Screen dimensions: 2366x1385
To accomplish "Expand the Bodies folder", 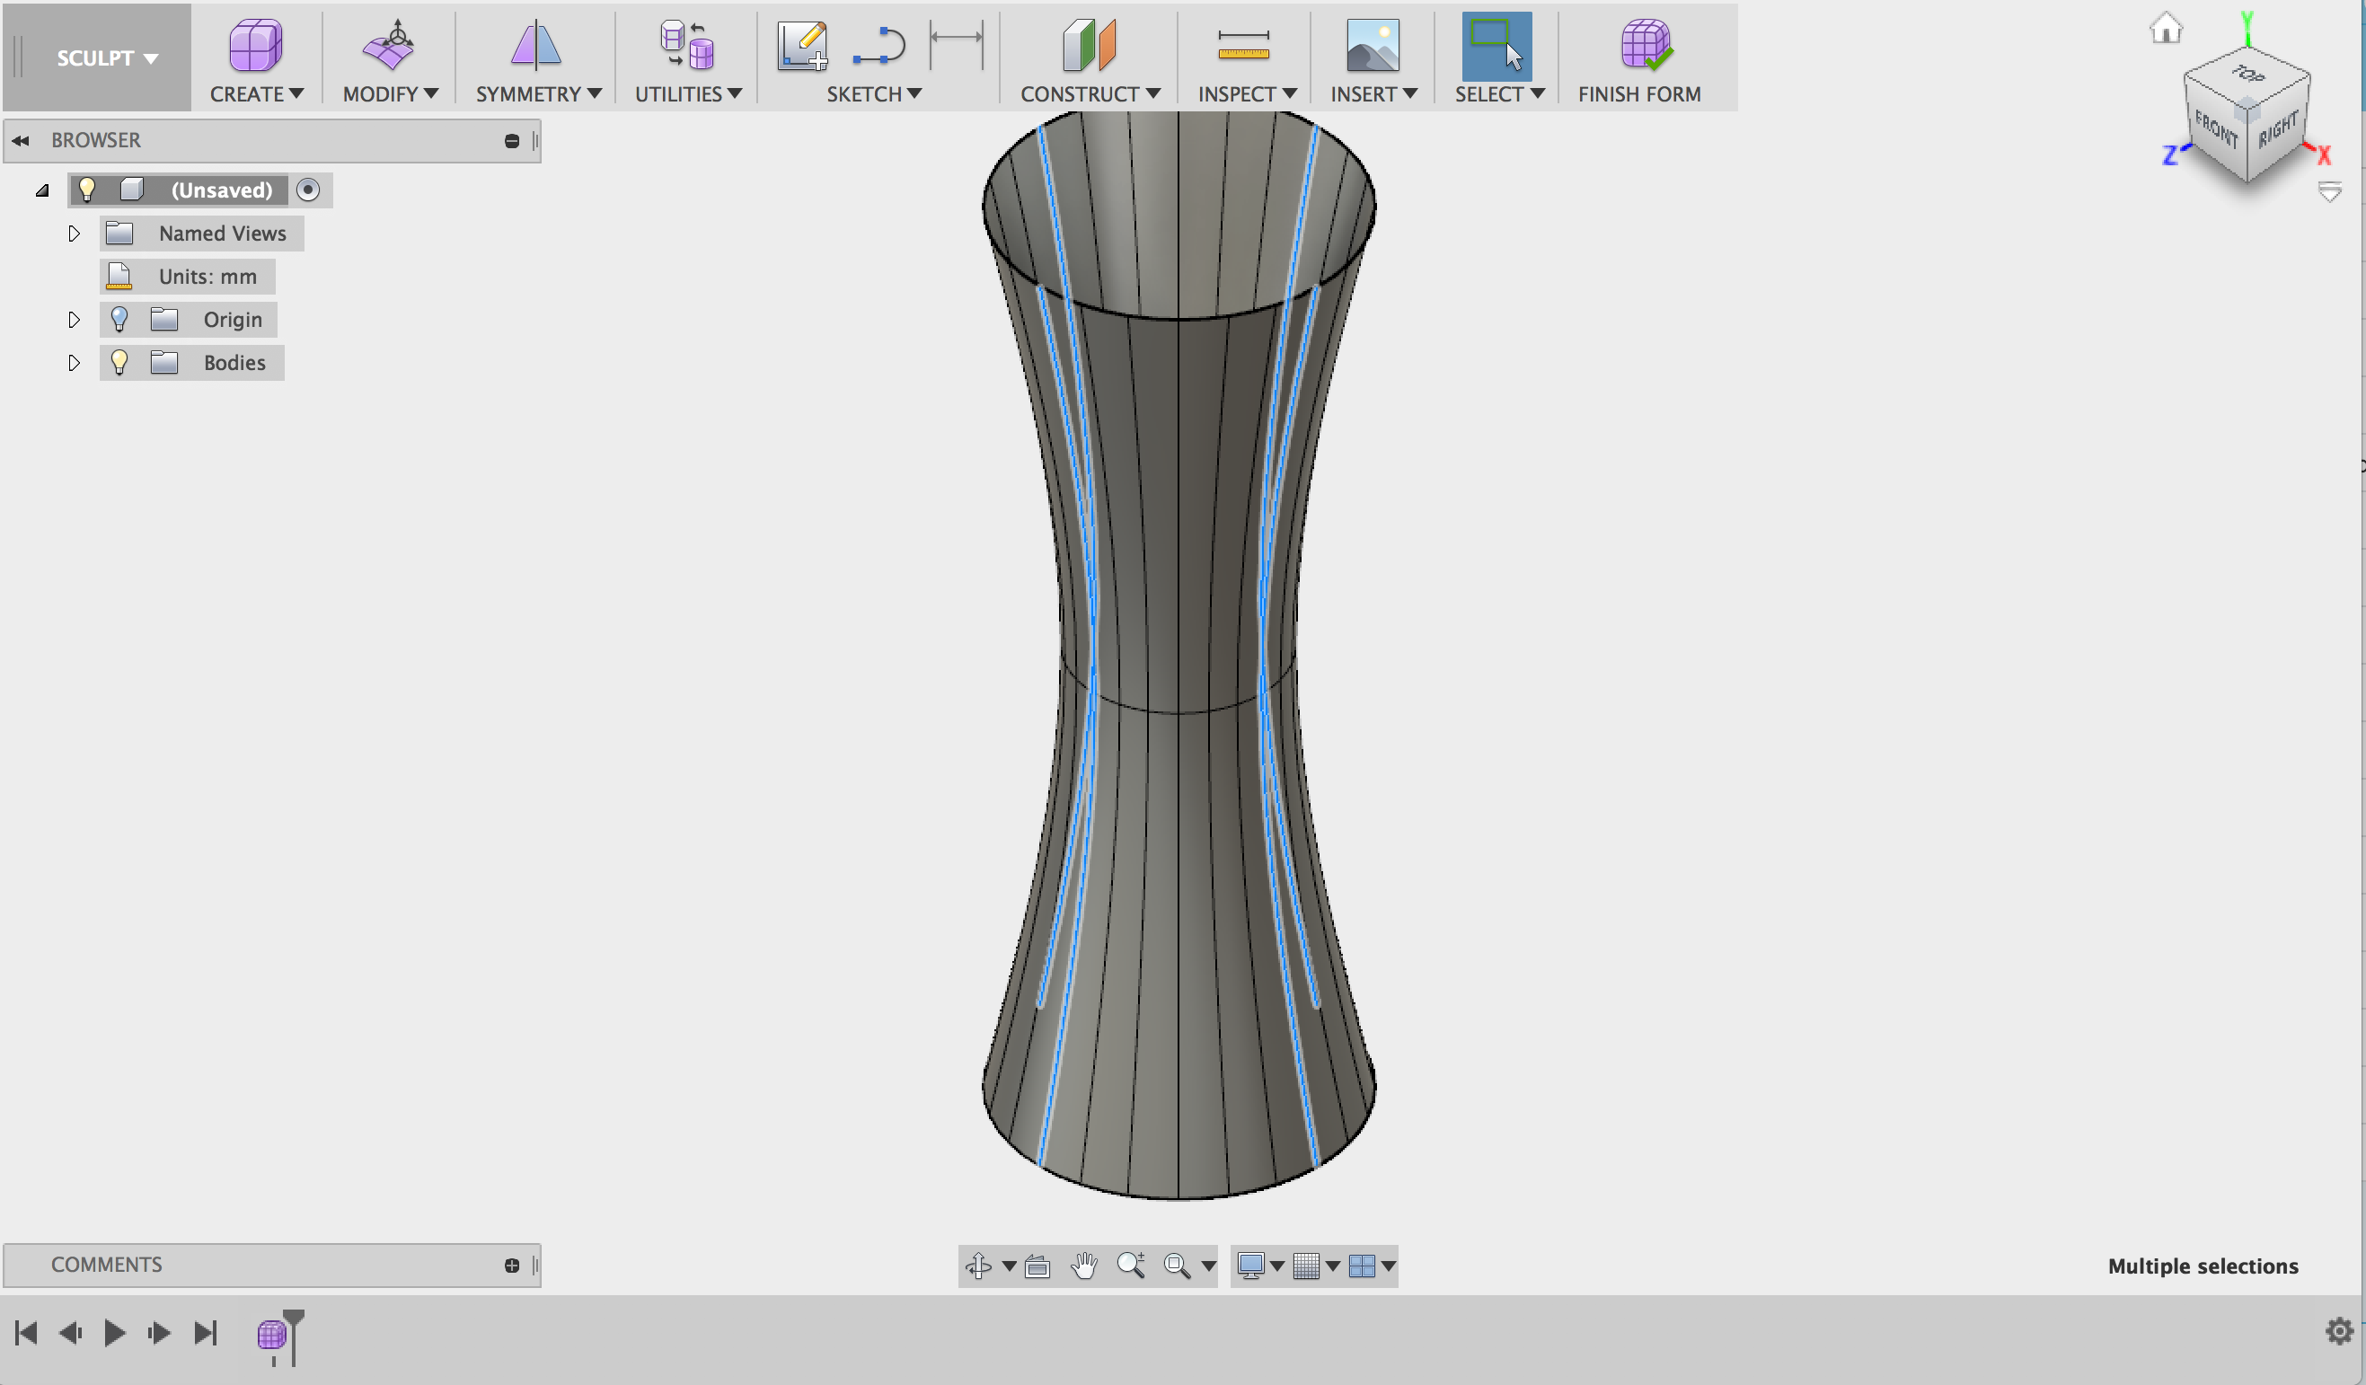I will point(75,363).
